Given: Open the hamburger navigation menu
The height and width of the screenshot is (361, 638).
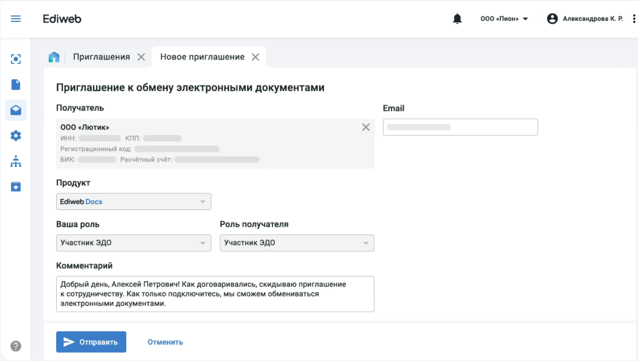Looking at the screenshot, I should click(x=15, y=19).
